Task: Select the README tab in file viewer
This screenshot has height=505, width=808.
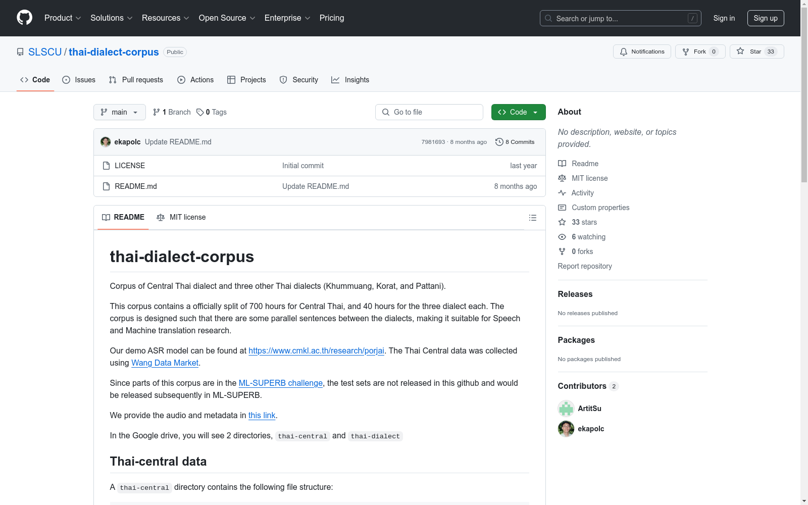Action: pos(123,217)
